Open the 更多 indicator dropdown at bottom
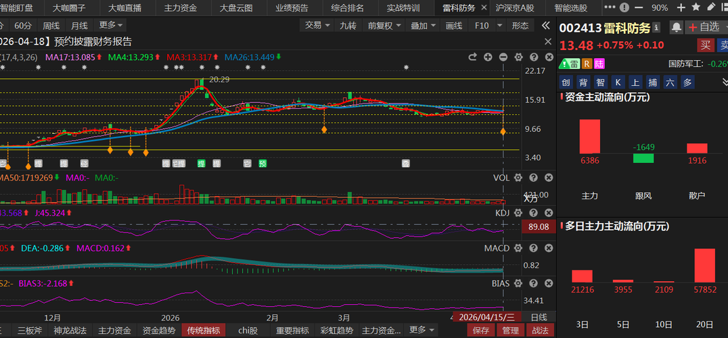 422,330
